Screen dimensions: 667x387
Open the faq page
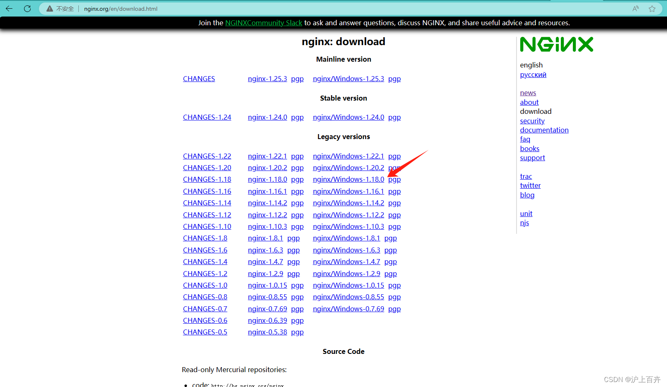coord(525,139)
